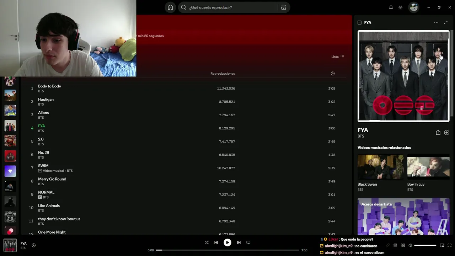Click right panel vertical scrollbar
Screen dimensions: 455x256
(452, 73)
